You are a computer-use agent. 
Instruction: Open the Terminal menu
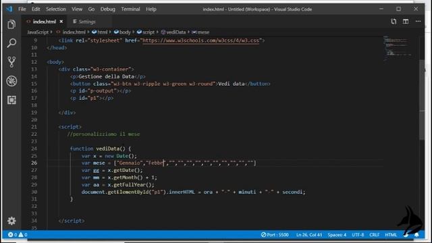click(x=130, y=9)
